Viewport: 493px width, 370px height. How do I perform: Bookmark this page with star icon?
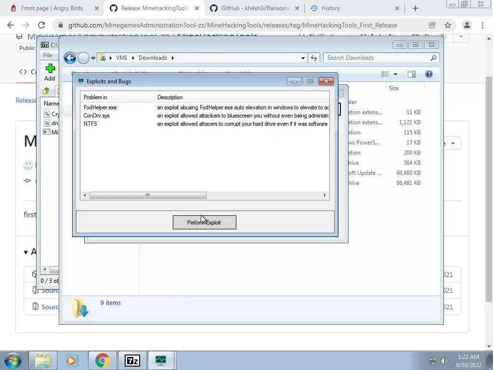click(x=448, y=25)
